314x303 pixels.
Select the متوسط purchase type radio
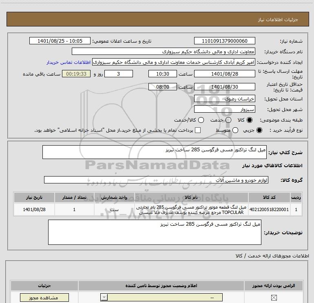(x=235, y=130)
